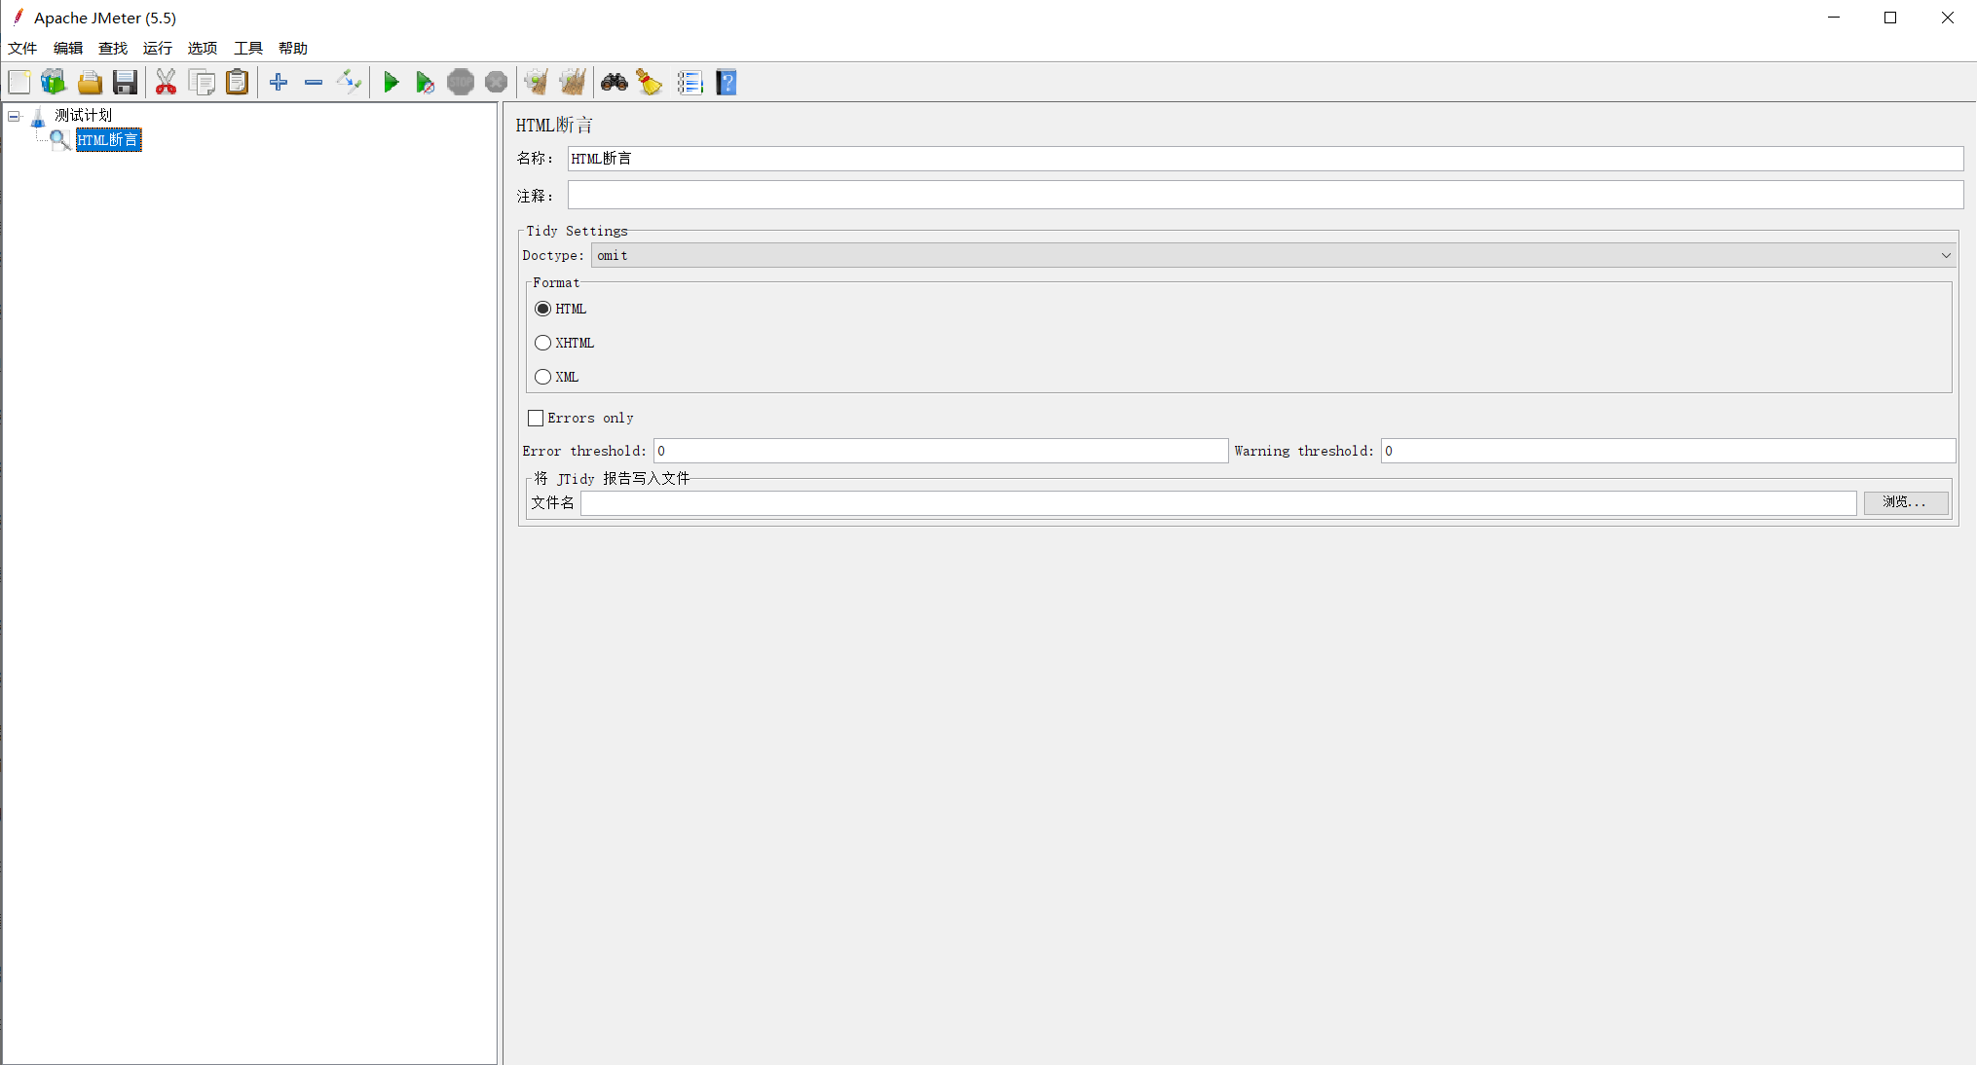This screenshot has width=1977, height=1065.
Task: Click the Clear all results icon
Action: (x=573, y=83)
